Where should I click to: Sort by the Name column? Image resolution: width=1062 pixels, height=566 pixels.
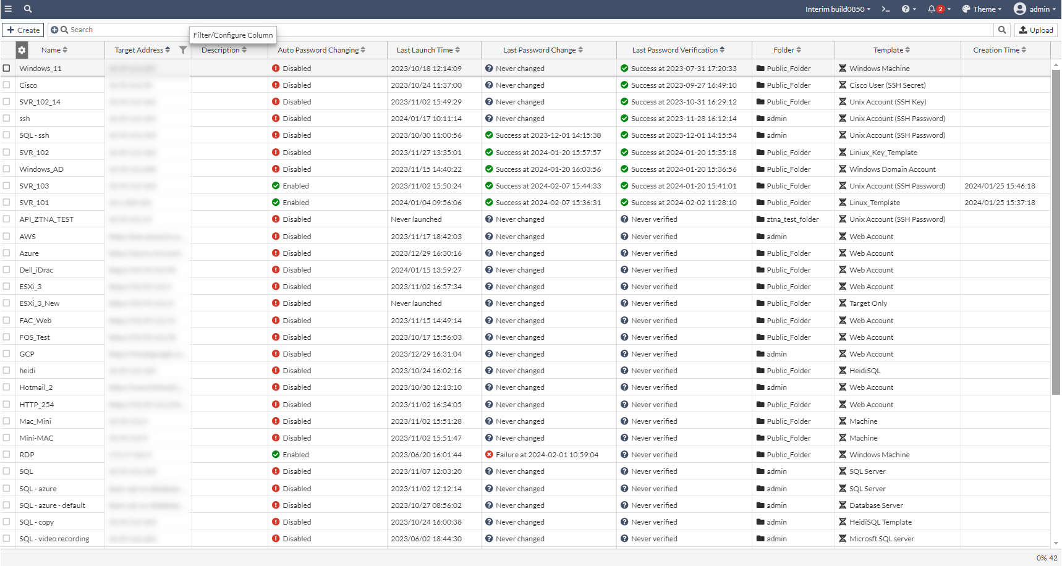click(x=54, y=50)
